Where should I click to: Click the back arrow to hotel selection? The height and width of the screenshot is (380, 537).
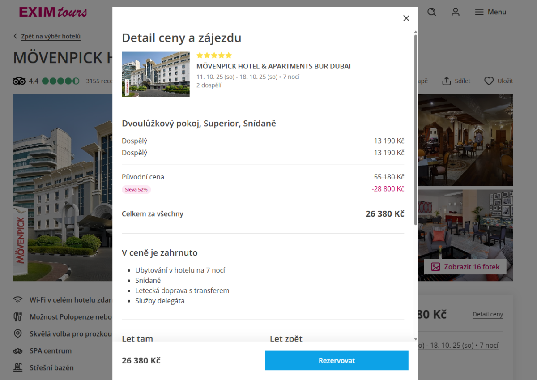click(x=16, y=37)
